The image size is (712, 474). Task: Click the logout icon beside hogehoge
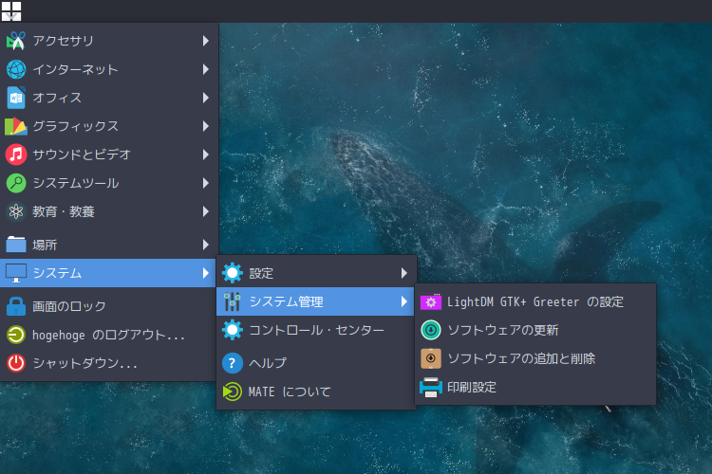[16, 336]
